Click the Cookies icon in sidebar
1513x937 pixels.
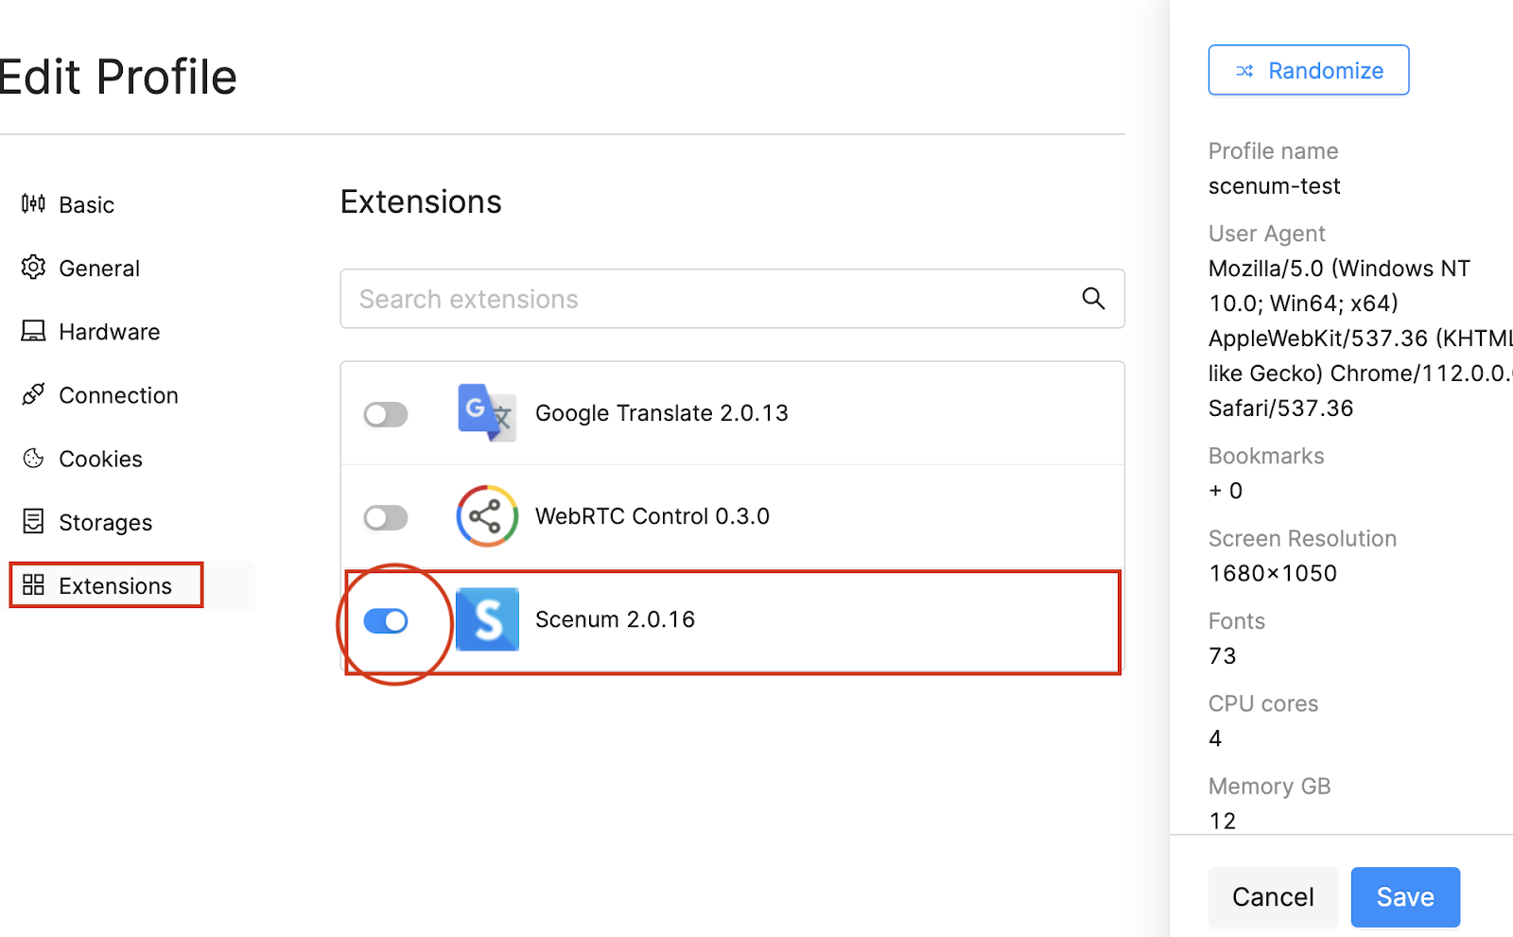coord(33,459)
